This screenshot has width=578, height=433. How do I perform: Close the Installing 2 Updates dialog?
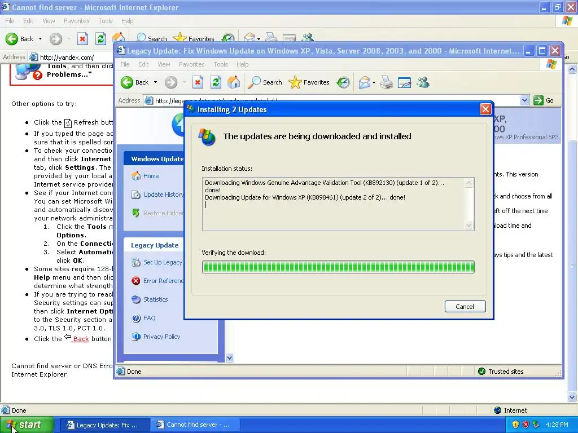click(485, 109)
